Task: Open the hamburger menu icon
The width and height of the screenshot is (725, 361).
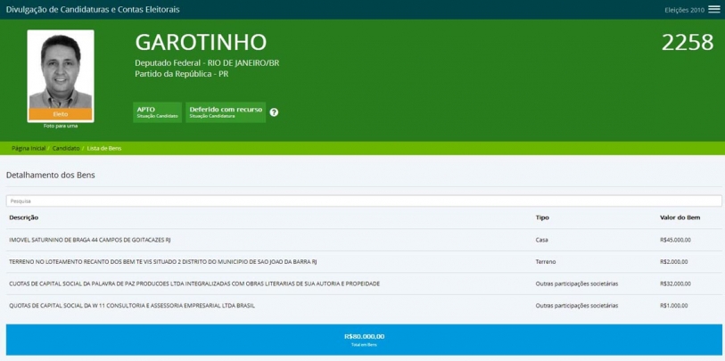Action: coord(713,9)
